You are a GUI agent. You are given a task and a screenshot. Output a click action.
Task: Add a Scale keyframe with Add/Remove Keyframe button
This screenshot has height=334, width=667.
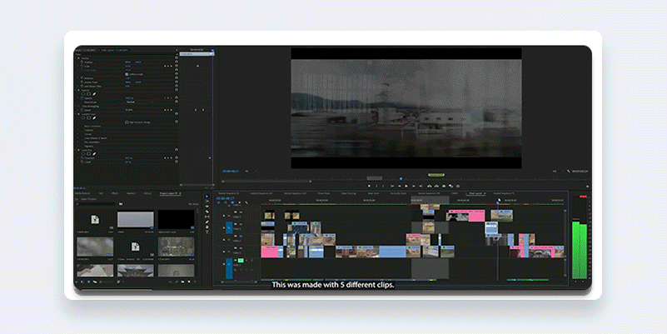click(168, 66)
